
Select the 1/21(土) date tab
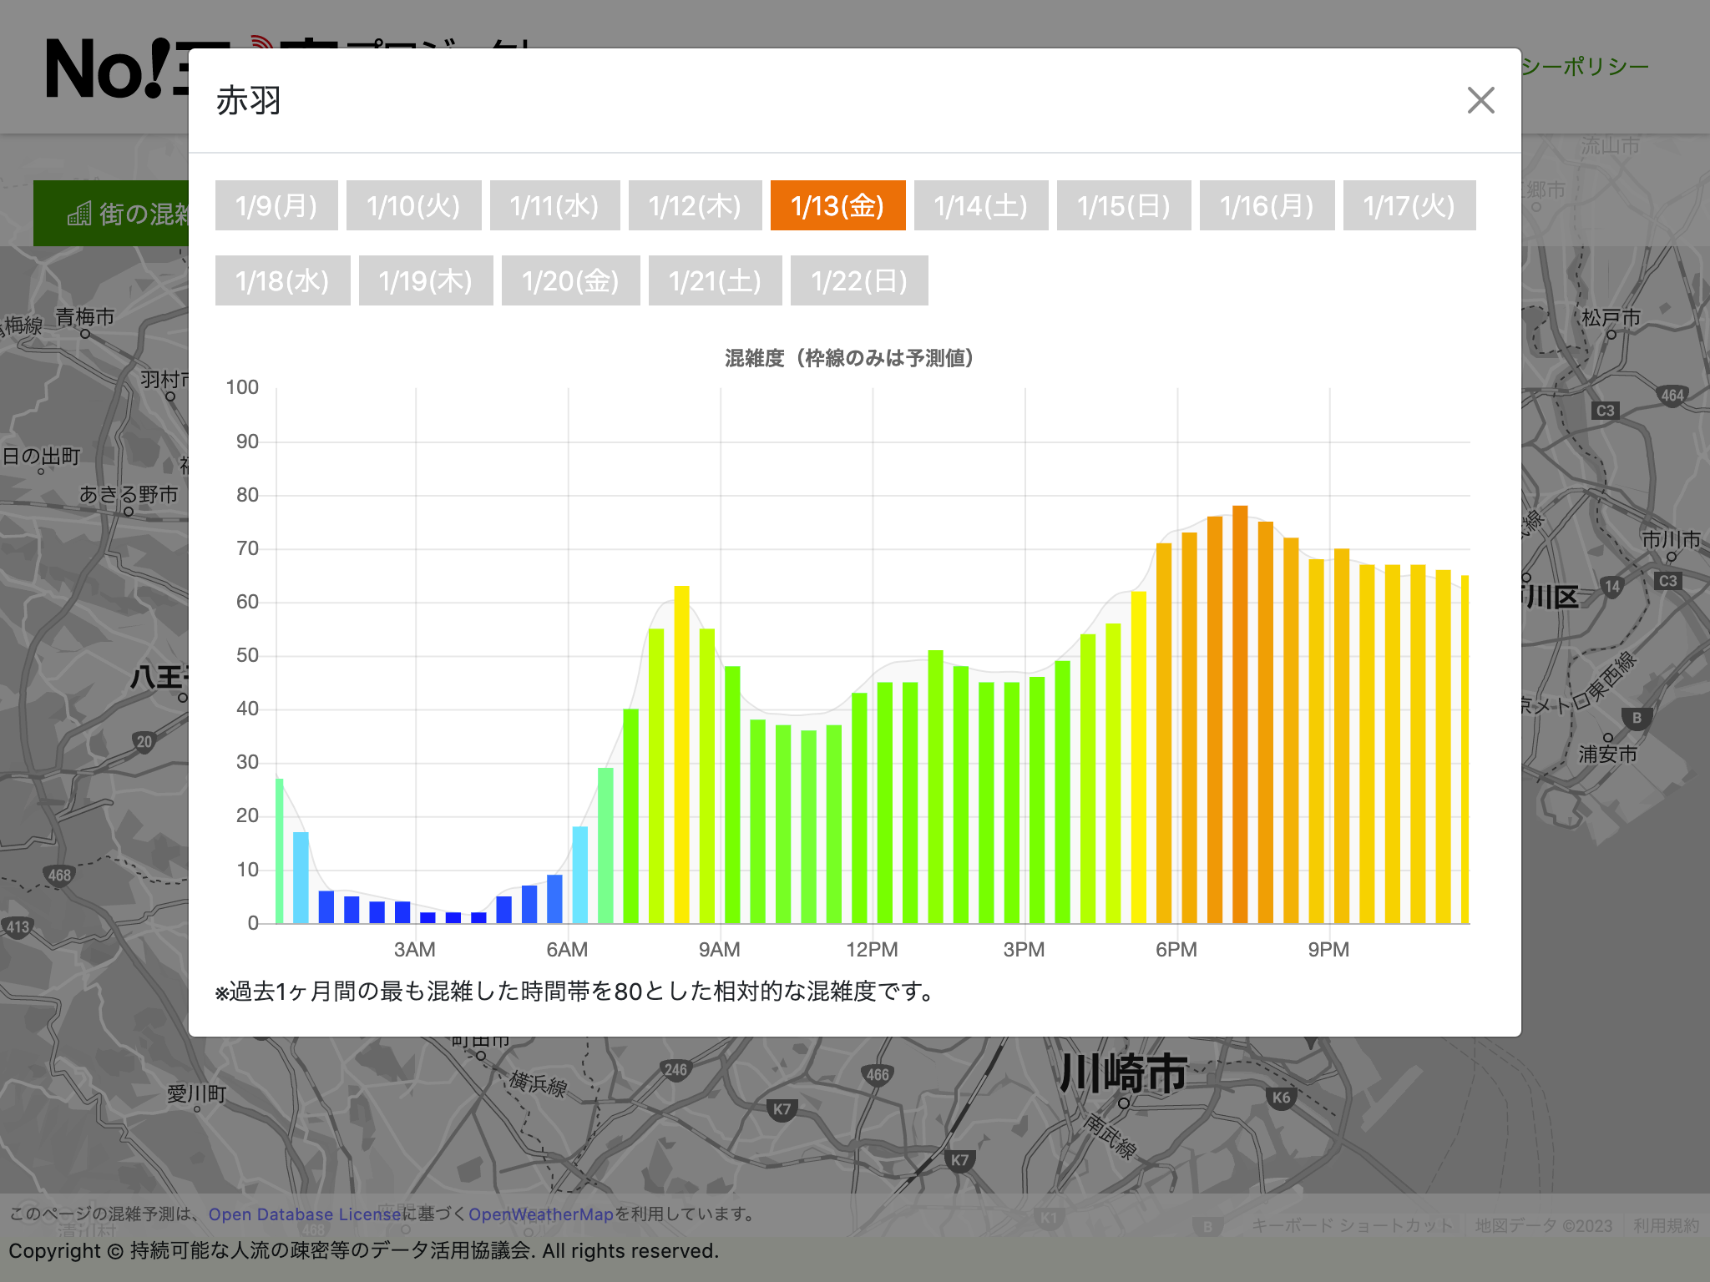[x=716, y=280]
